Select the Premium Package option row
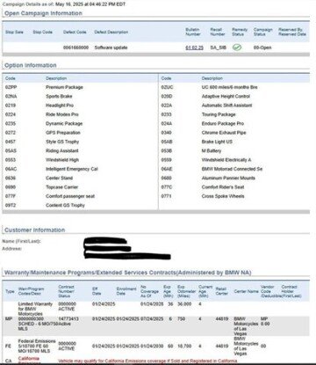316x365 pixels. pos(80,87)
